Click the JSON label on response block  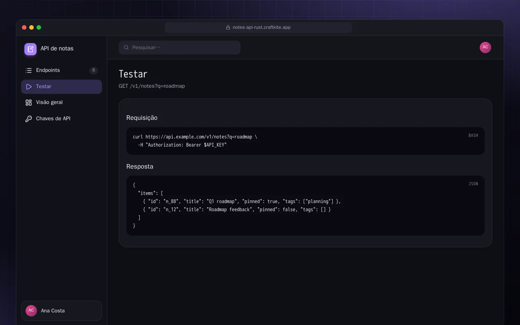coord(473,184)
